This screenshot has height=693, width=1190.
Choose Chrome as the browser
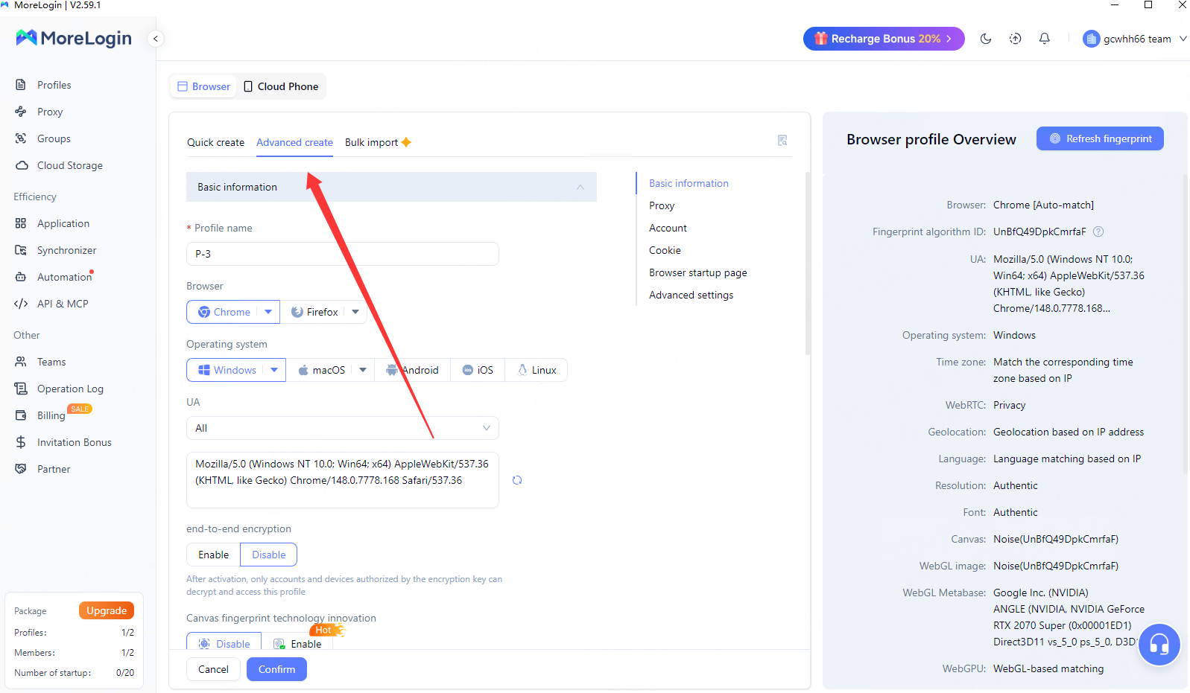[224, 312]
